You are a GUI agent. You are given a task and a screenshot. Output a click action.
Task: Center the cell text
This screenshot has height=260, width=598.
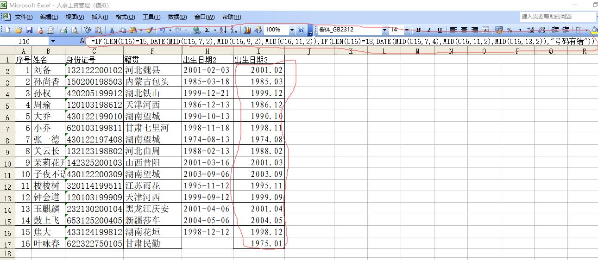(464, 30)
